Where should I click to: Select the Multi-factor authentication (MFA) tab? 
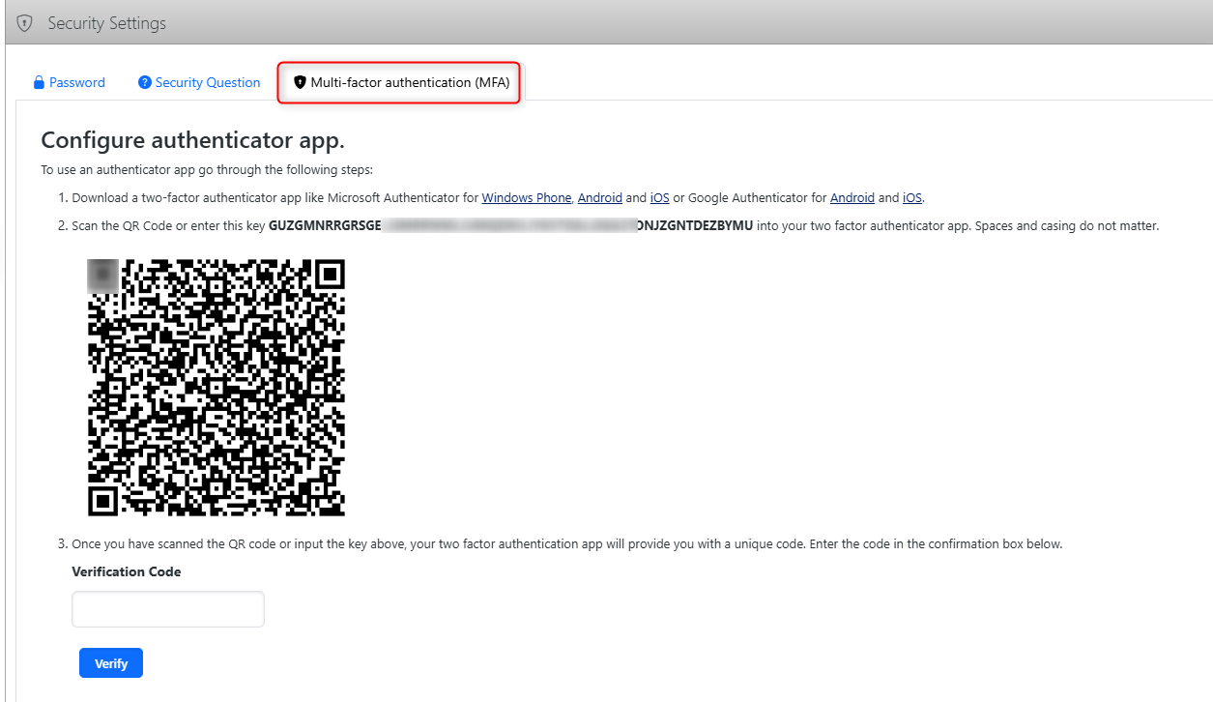(x=401, y=83)
